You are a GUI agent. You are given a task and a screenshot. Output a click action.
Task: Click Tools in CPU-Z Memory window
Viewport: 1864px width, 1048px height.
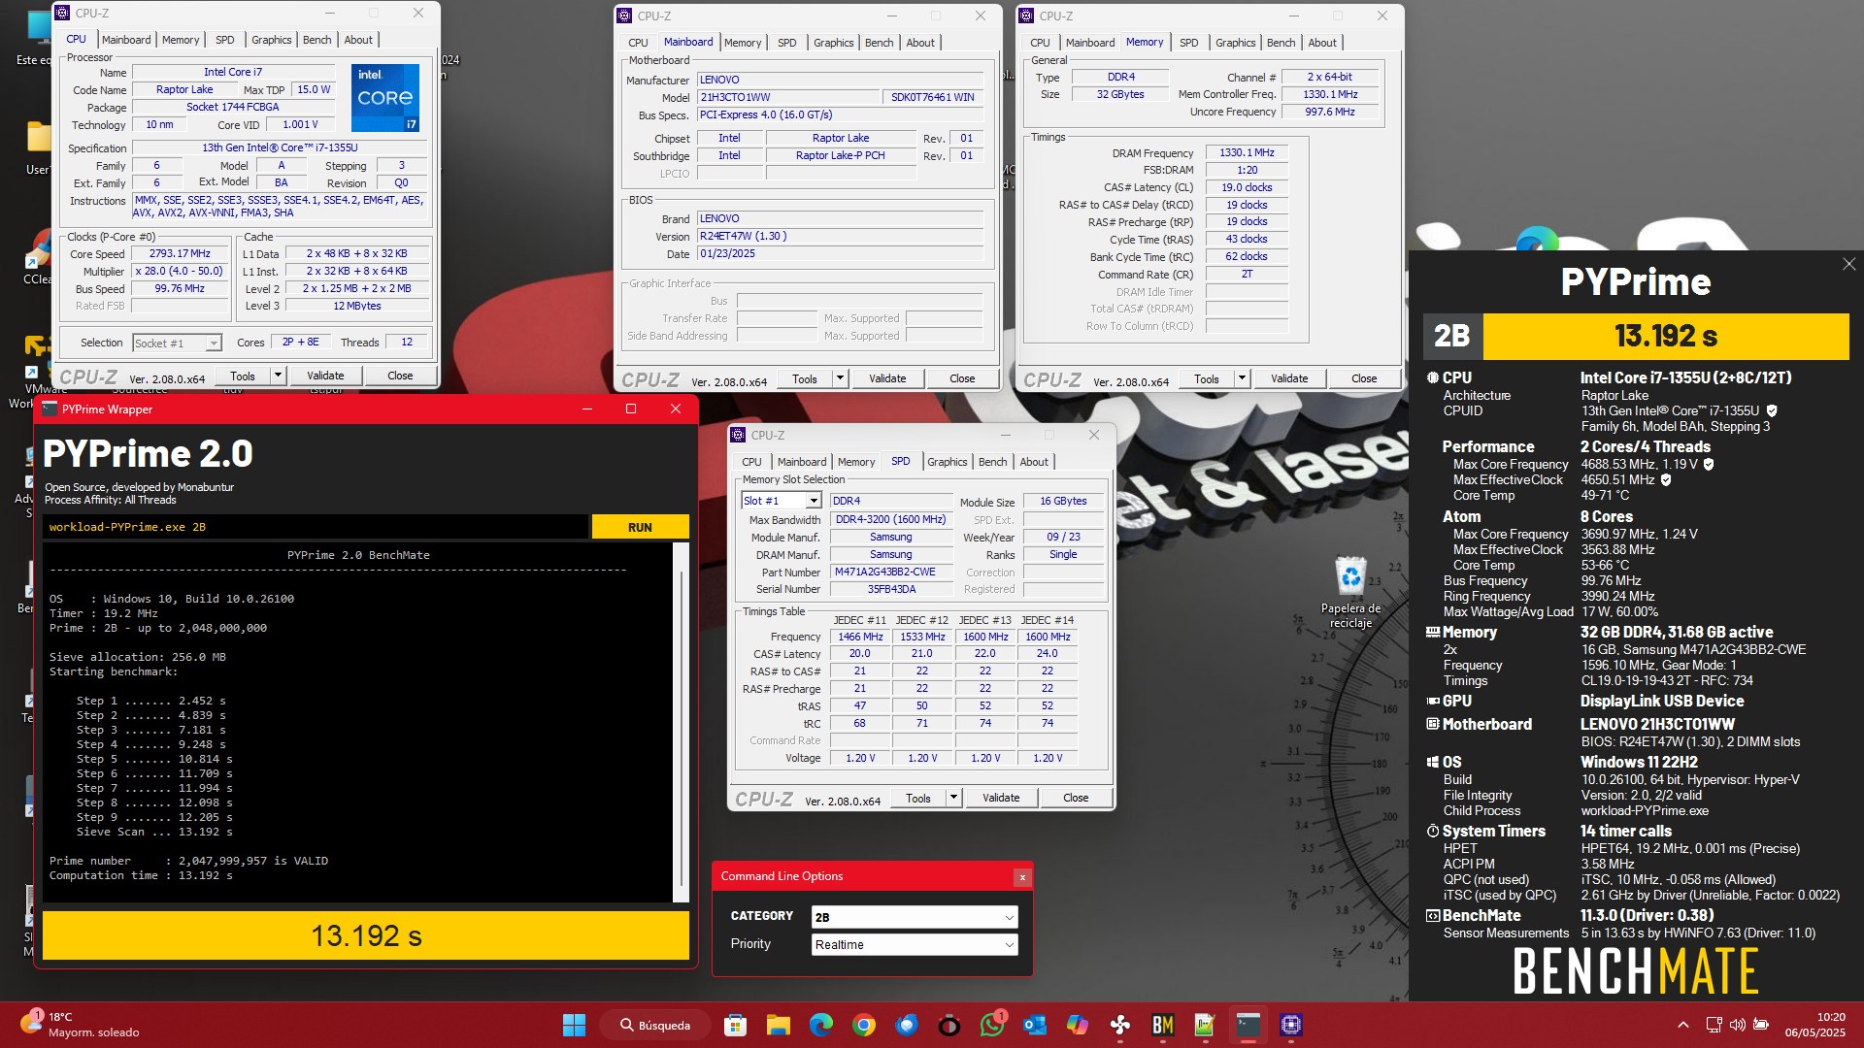(x=1206, y=378)
